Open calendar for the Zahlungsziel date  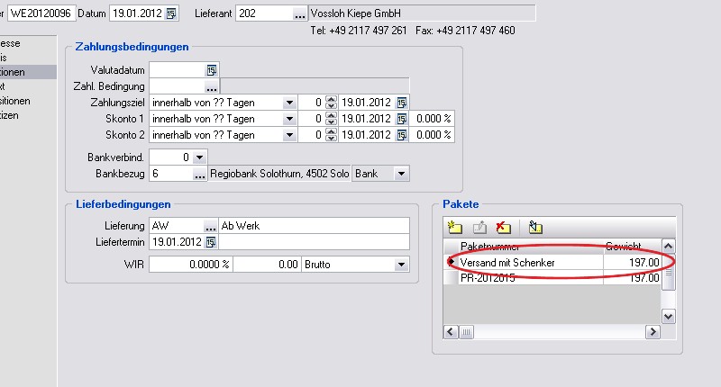tap(401, 103)
